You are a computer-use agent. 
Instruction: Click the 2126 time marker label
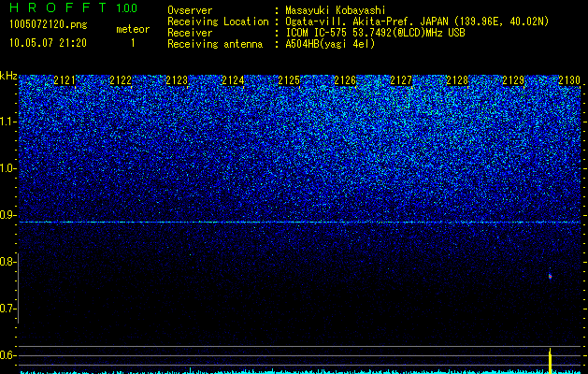345,80
